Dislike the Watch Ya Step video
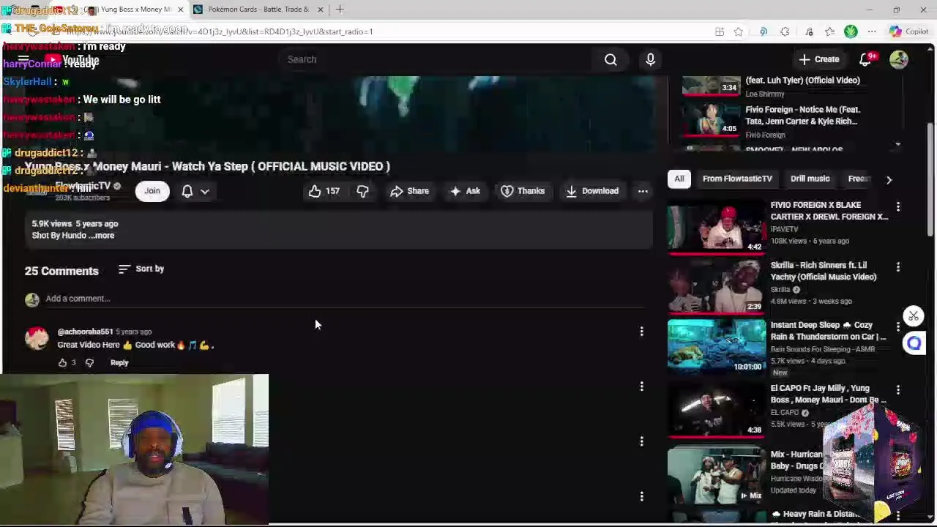The height and width of the screenshot is (527, 937). pyautogui.click(x=362, y=191)
